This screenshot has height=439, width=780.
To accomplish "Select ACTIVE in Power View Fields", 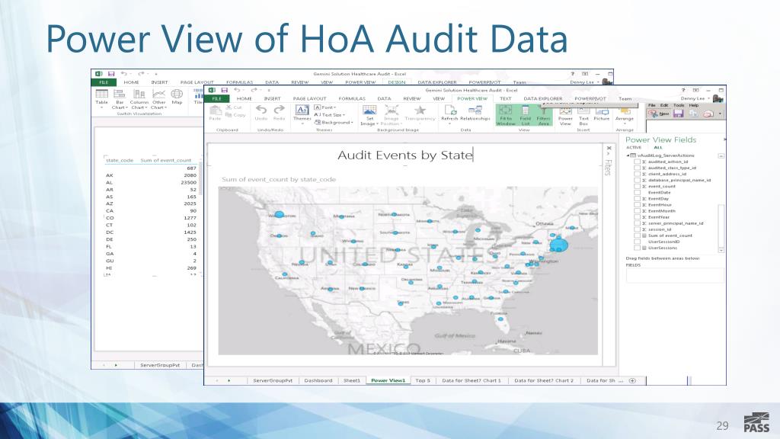I will tap(634, 148).
